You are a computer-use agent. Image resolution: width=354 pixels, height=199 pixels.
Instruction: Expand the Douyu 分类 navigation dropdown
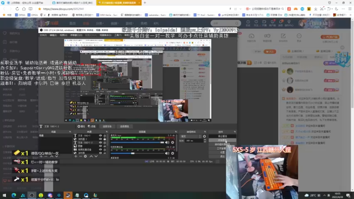[100, 23]
